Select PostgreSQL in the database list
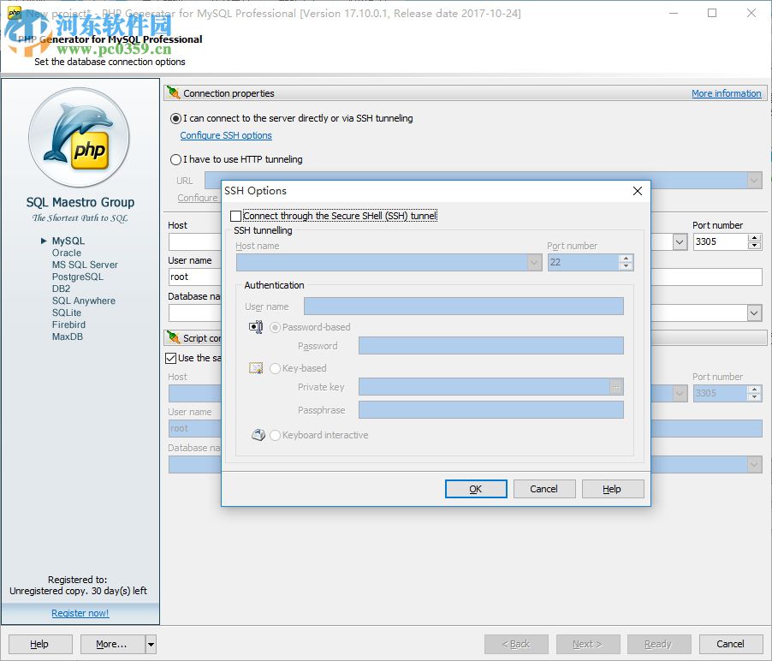772x661 pixels. [77, 277]
